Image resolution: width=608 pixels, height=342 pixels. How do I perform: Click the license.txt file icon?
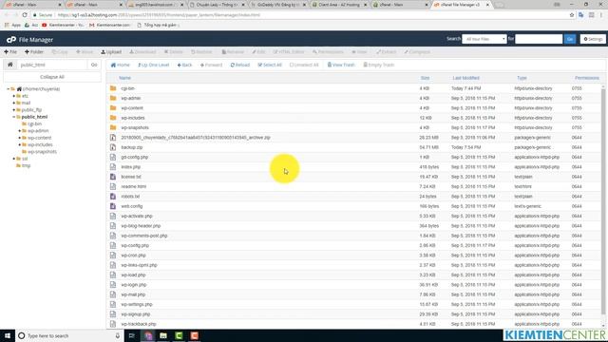(x=113, y=177)
